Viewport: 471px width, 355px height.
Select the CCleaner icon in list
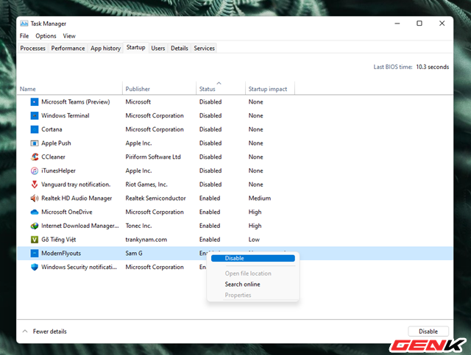click(35, 157)
